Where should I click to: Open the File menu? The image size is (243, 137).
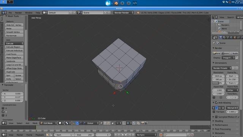pyautogui.click(x=10, y=13)
